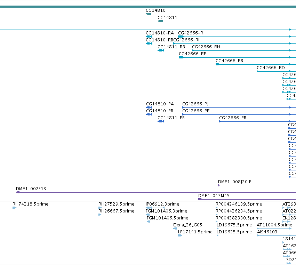296x265 pixels.
Task: Click the IP06912.3prime EST glyph
Action: [x=155, y=208]
